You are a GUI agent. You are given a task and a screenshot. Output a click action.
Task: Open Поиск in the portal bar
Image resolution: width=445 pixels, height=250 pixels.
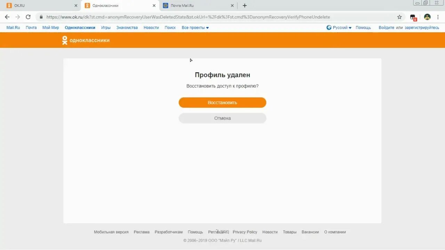170,27
